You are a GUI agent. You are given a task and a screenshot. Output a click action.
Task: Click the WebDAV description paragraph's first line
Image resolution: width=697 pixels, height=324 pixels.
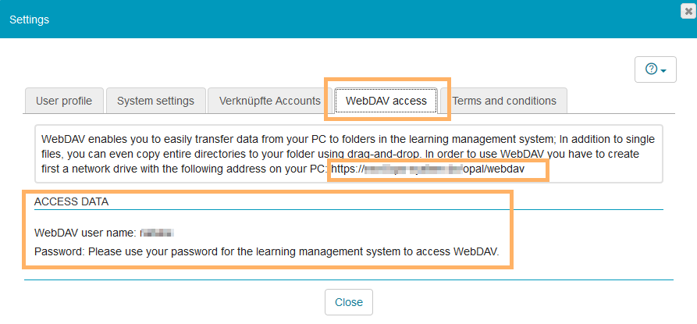tap(347, 138)
